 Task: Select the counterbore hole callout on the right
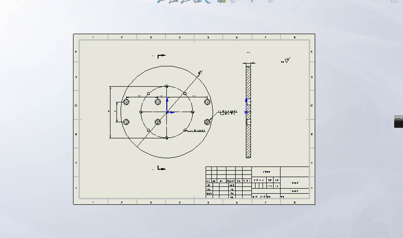(x=228, y=113)
